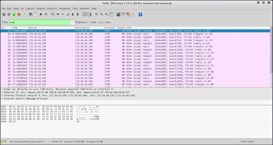Open the Telephony menu

pos(64,8)
